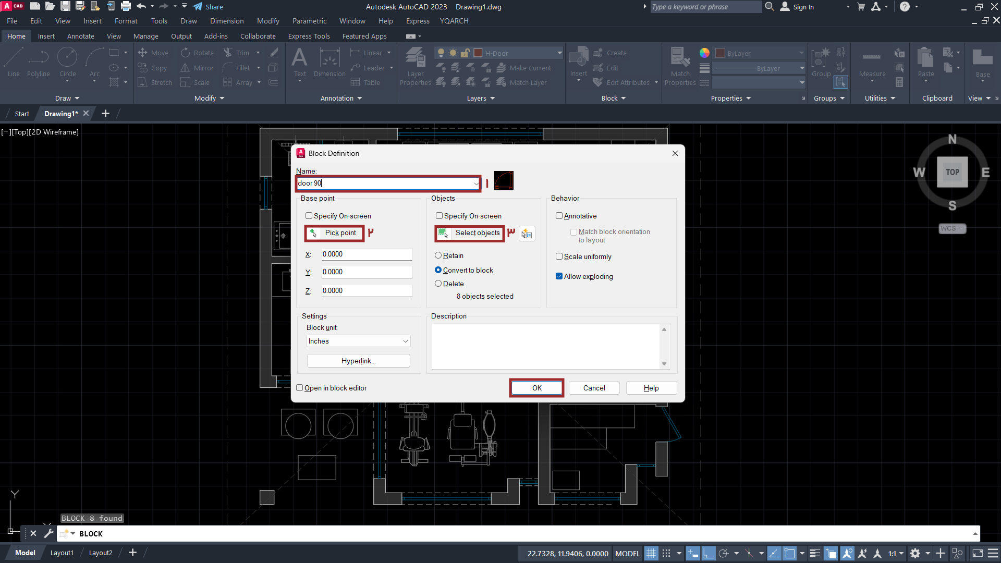This screenshot has width=1001, height=563.
Task: Toggle the drawing grid display in status bar
Action: 651,553
